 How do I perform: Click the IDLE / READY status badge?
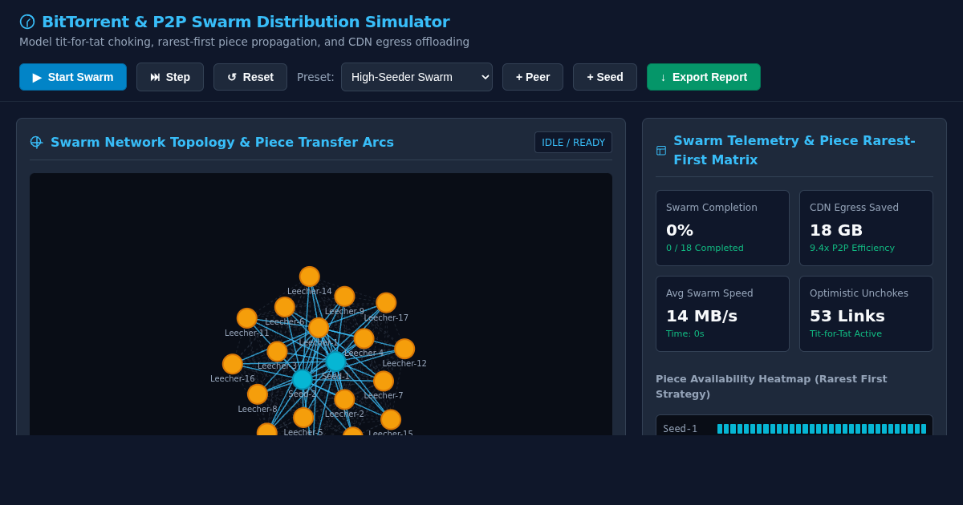(573, 143)
